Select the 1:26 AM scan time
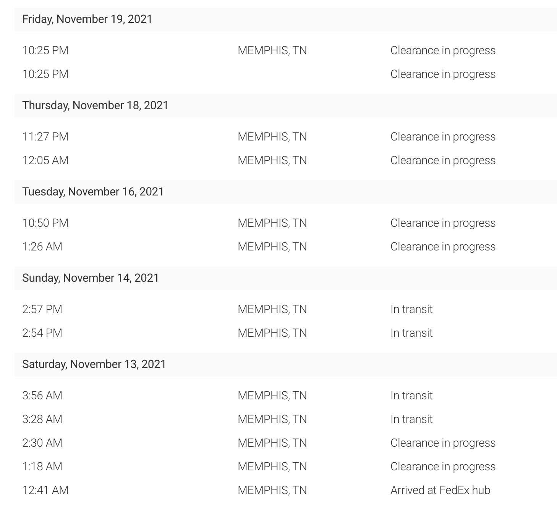The height and width of the screenshot is (507, 557). point(42,247)
